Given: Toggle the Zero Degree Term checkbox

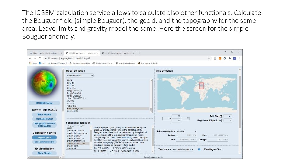Looking at the screenshot, I should 199,149.
